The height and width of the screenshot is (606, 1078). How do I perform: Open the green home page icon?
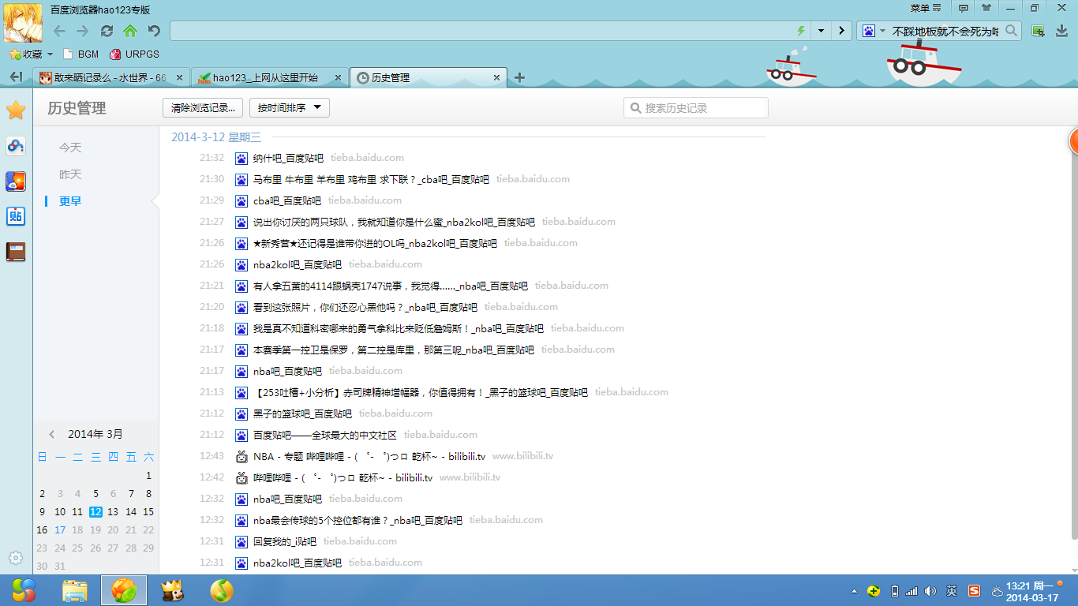click(x=130, y=31)
